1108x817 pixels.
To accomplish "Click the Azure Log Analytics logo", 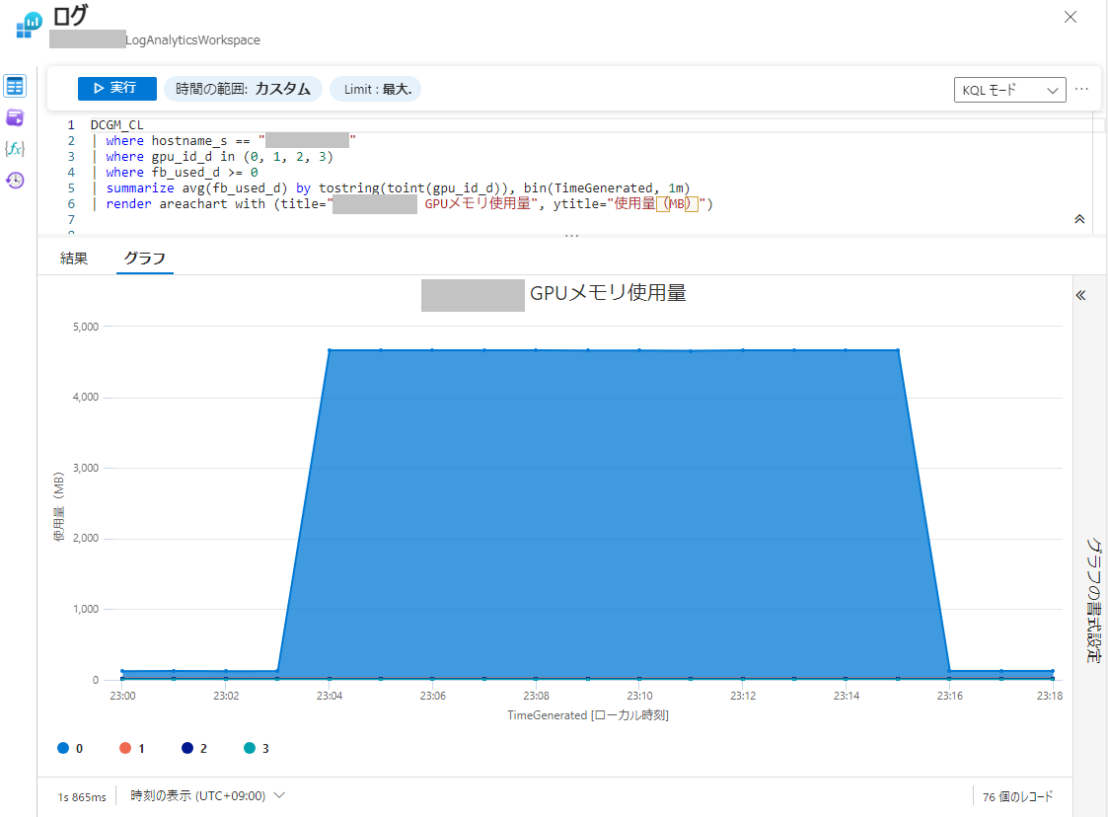I will (26, 24).
